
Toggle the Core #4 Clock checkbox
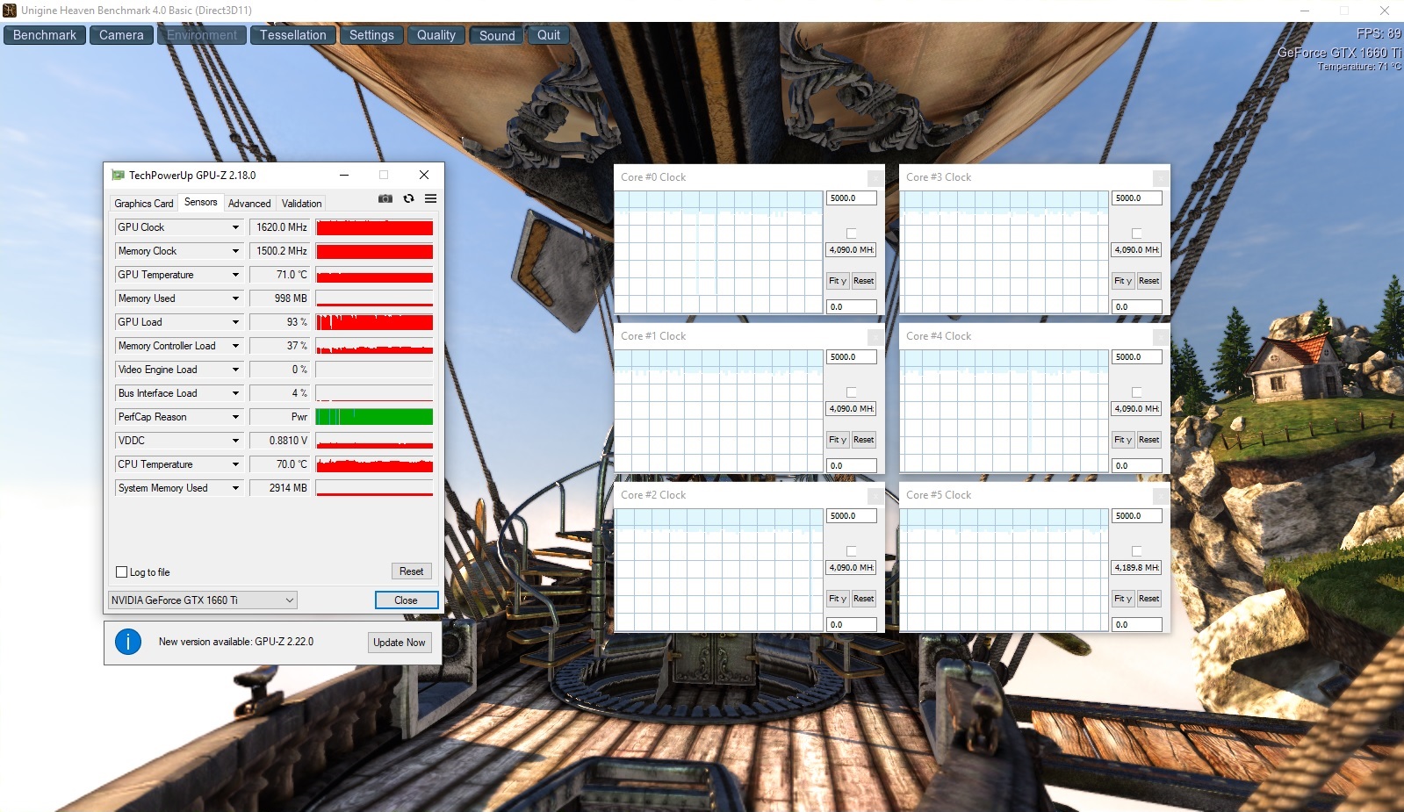[x=1136, y=392]
